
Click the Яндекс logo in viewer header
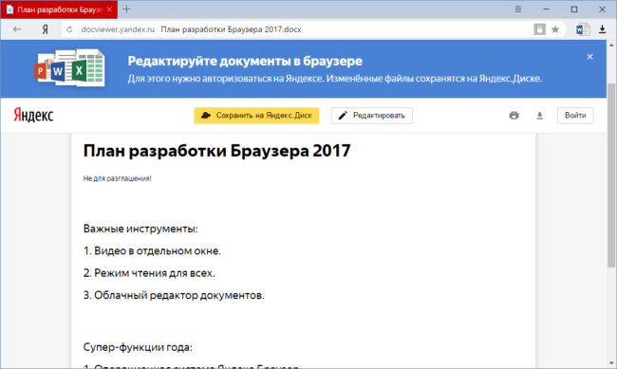[33, 116]
